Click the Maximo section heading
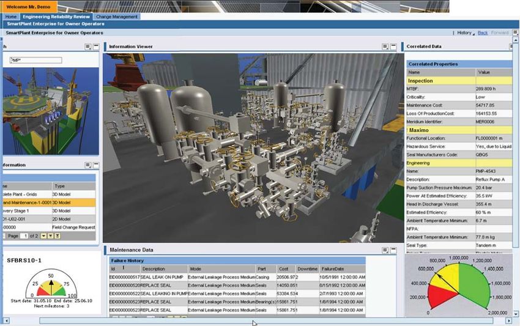Image resolution: width=520 pixels, height=326 pixels. point(419,130)
